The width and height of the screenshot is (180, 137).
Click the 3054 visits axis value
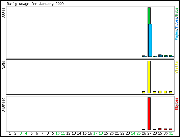point(4,65)
